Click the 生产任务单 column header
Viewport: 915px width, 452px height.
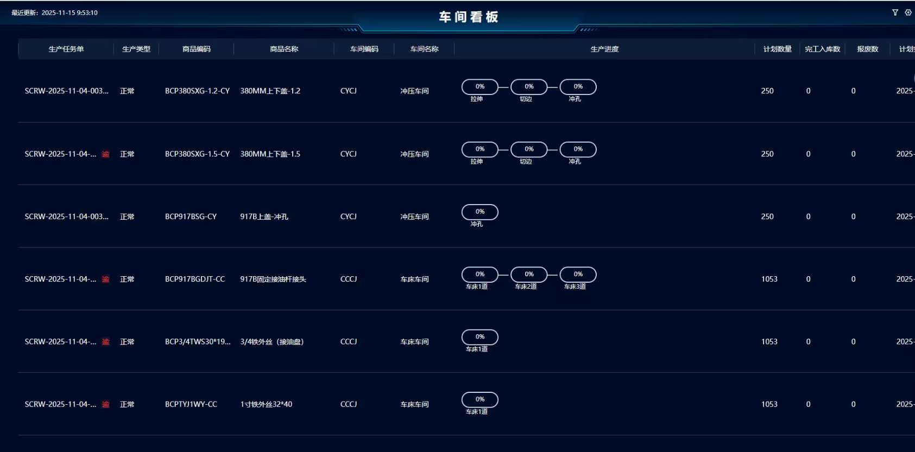66,49
